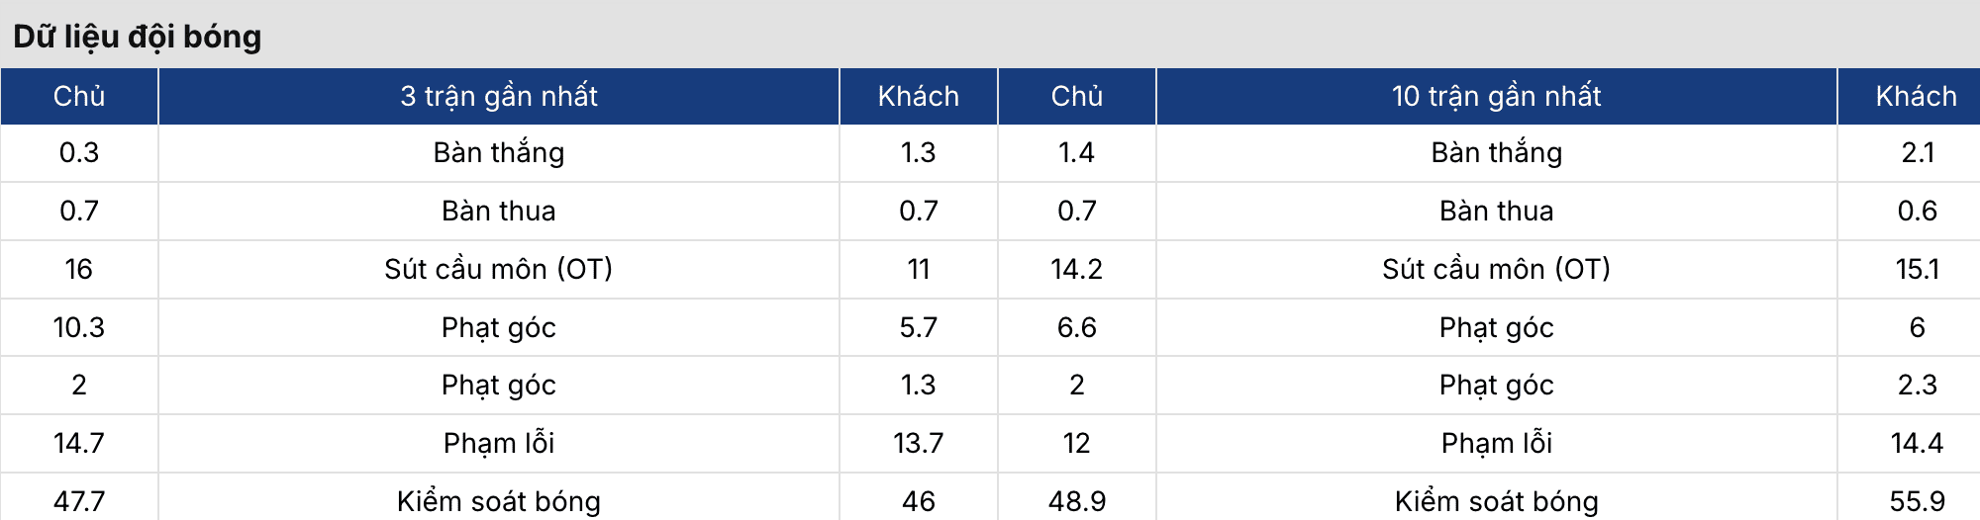Screen dimensions: 1980x520
Task: Select the "3 trận gần nhất" column header
Action: click(x=499, y=96)
